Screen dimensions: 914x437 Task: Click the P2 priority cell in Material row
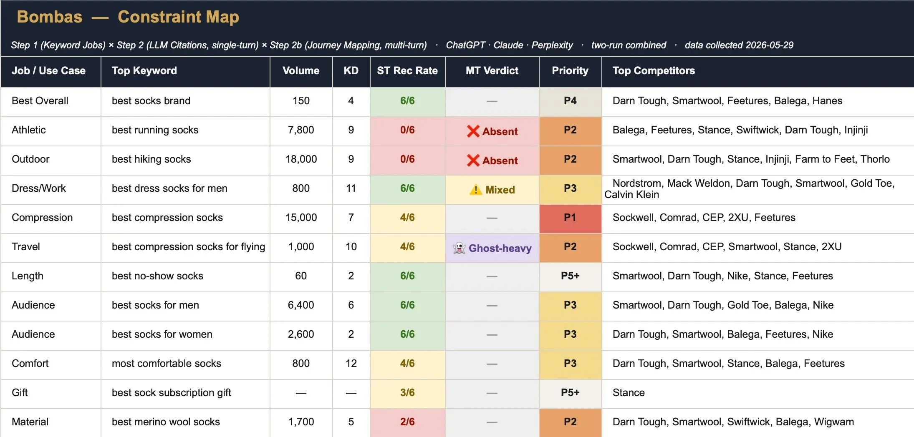[570, 423]
